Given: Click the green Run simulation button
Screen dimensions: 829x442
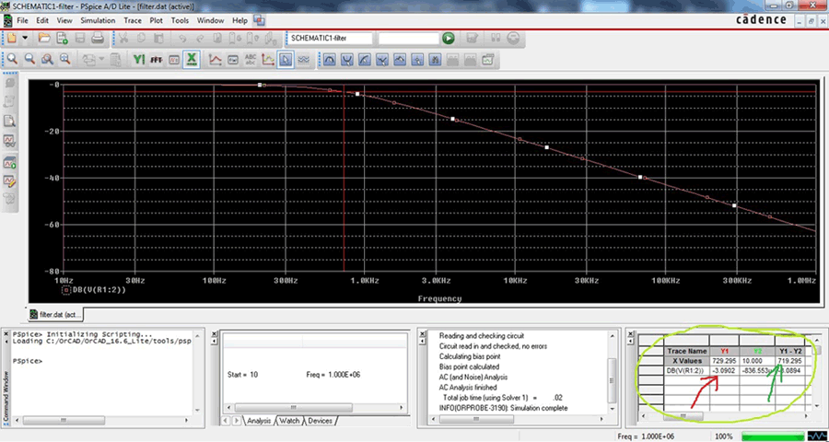Looking at the screenshot, I should pyautogui.click(x=449, y=38).
